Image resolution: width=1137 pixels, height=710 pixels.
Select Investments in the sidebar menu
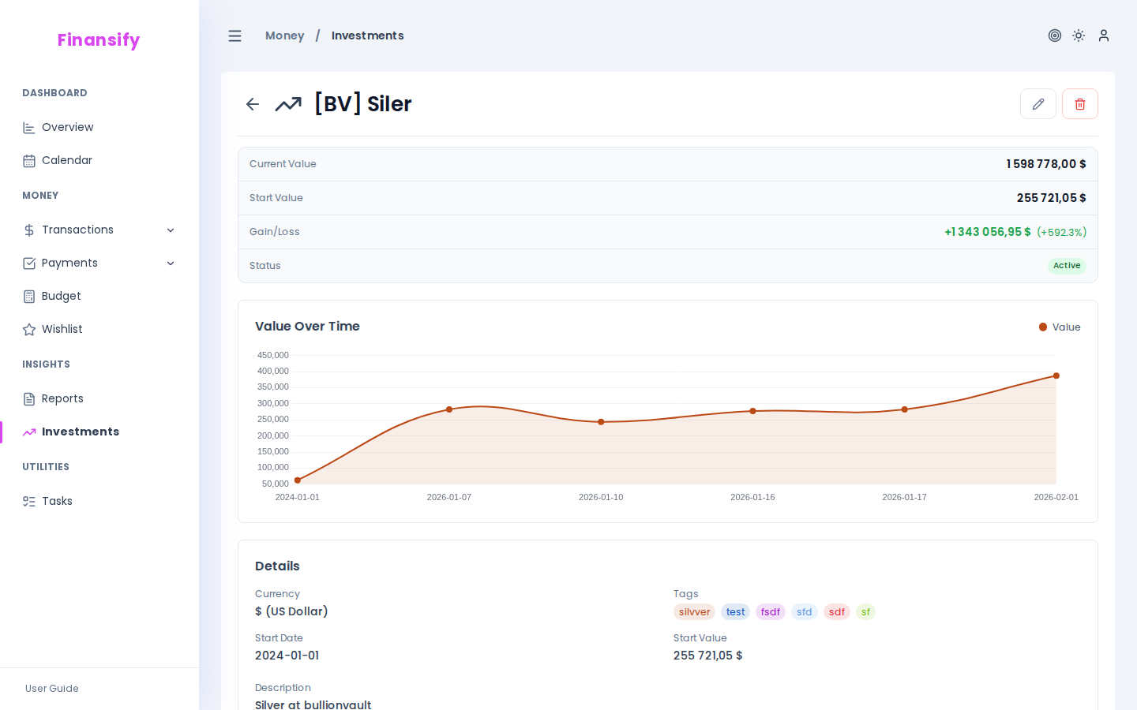pyautogui.click(x=79, y=432)
